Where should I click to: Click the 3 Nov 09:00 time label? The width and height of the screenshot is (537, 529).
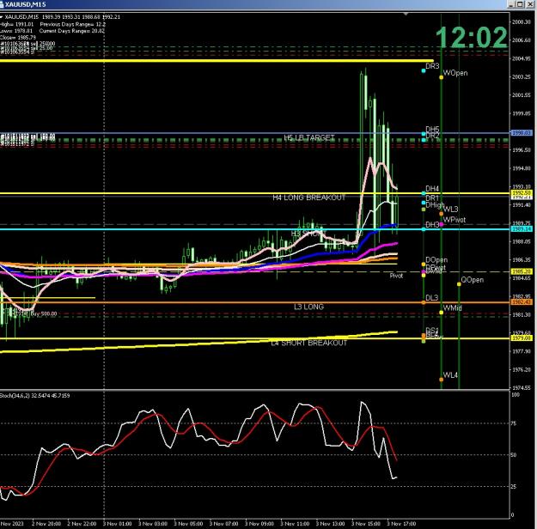pos(259,524)
